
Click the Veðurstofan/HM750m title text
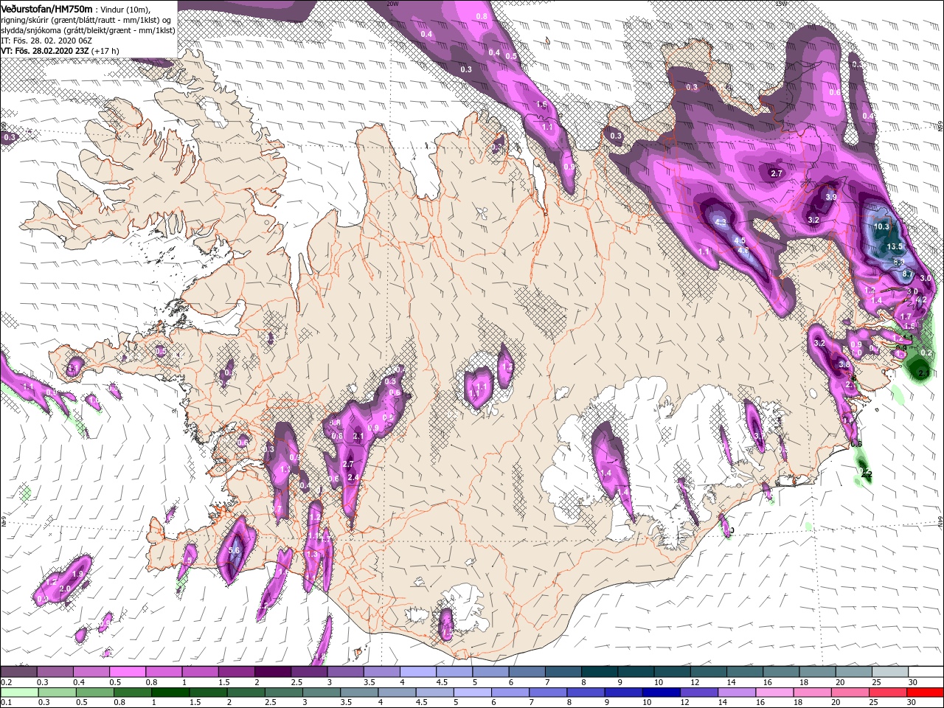pyautogui.click(x=47, y=8)
